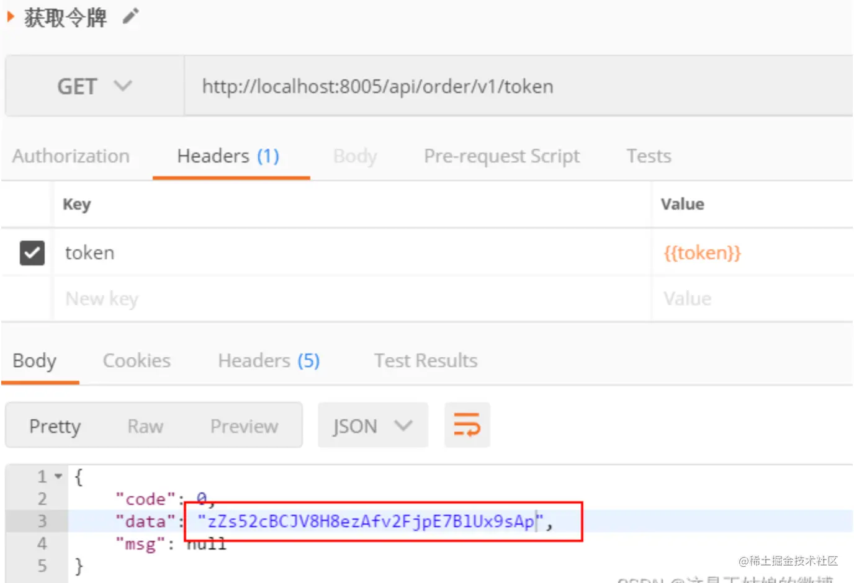Select the request Headers (1) tab

click(228, 156)
